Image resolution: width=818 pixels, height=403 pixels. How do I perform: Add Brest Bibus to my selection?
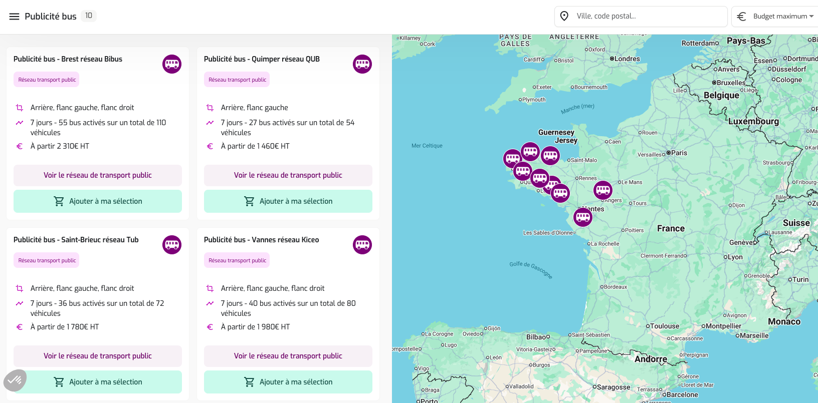98,201
